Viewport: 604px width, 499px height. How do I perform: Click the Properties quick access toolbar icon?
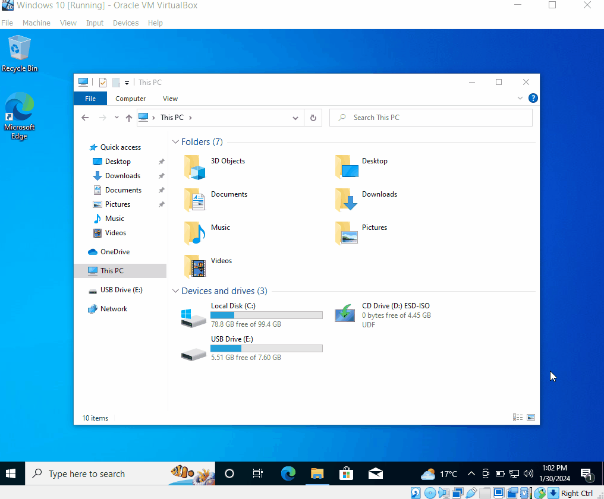(103, 83)
